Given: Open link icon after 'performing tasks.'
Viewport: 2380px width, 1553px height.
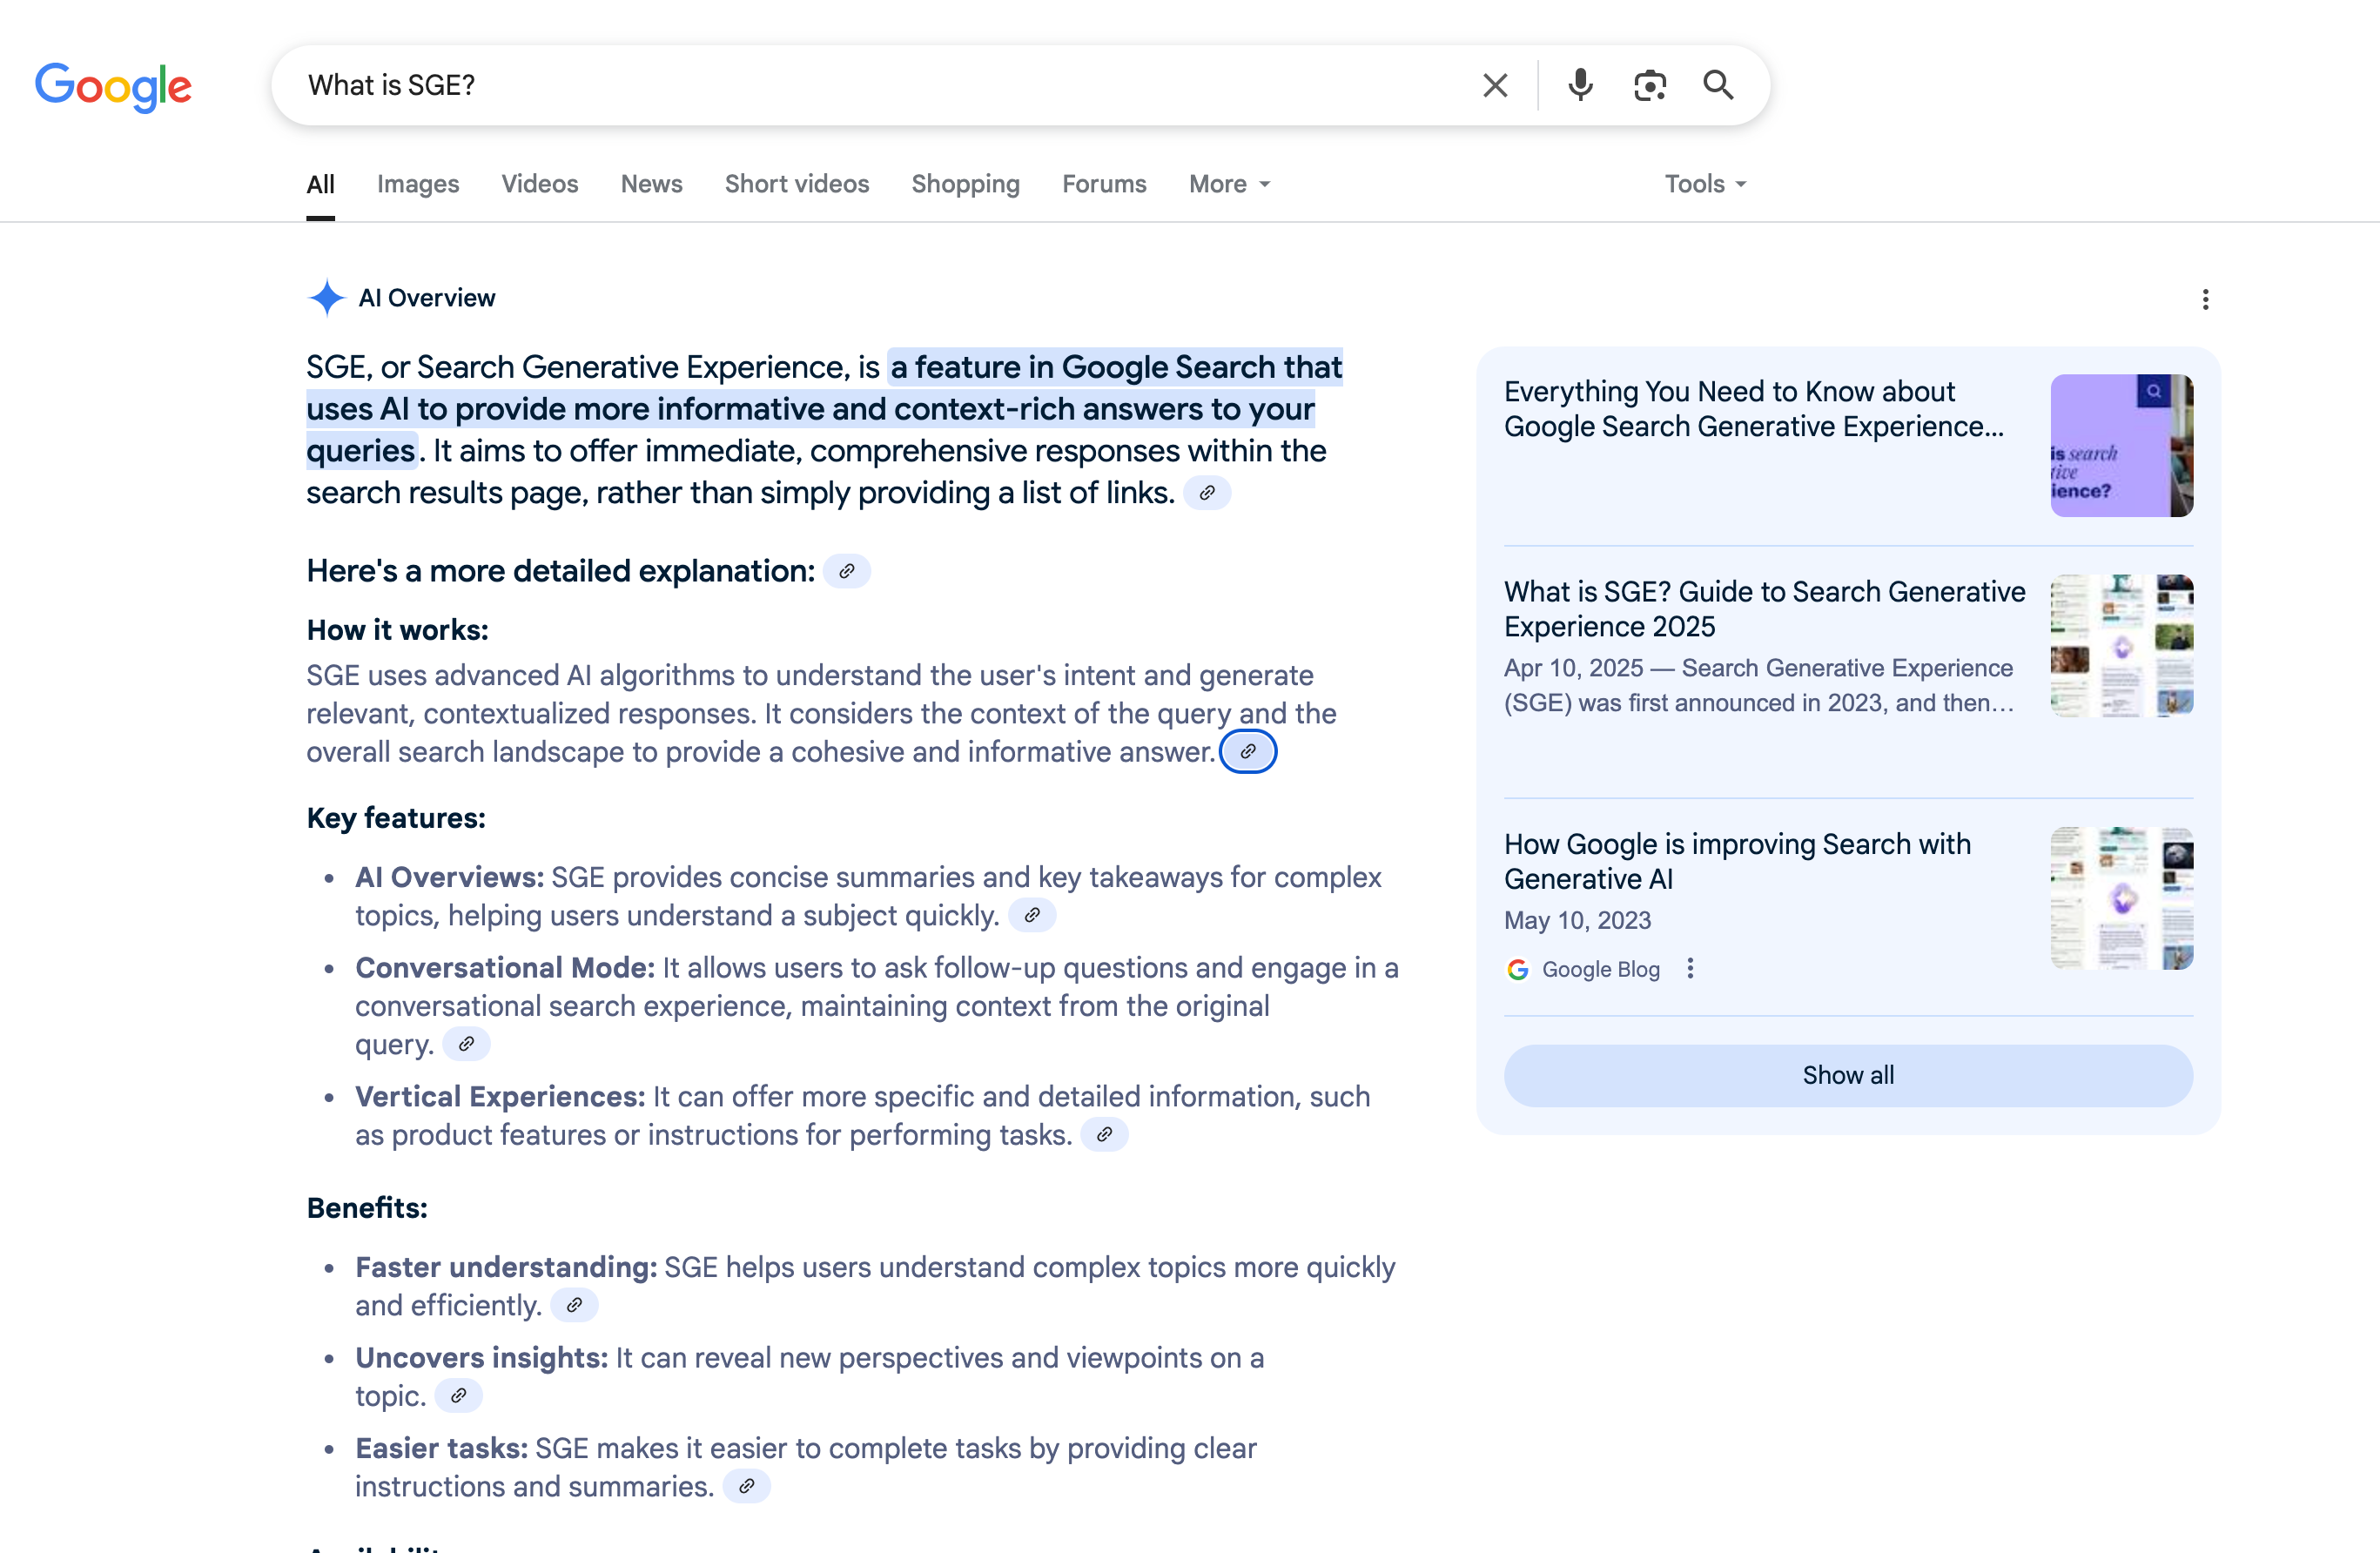Looking at the screenshot, I should coord(1104,1135).
